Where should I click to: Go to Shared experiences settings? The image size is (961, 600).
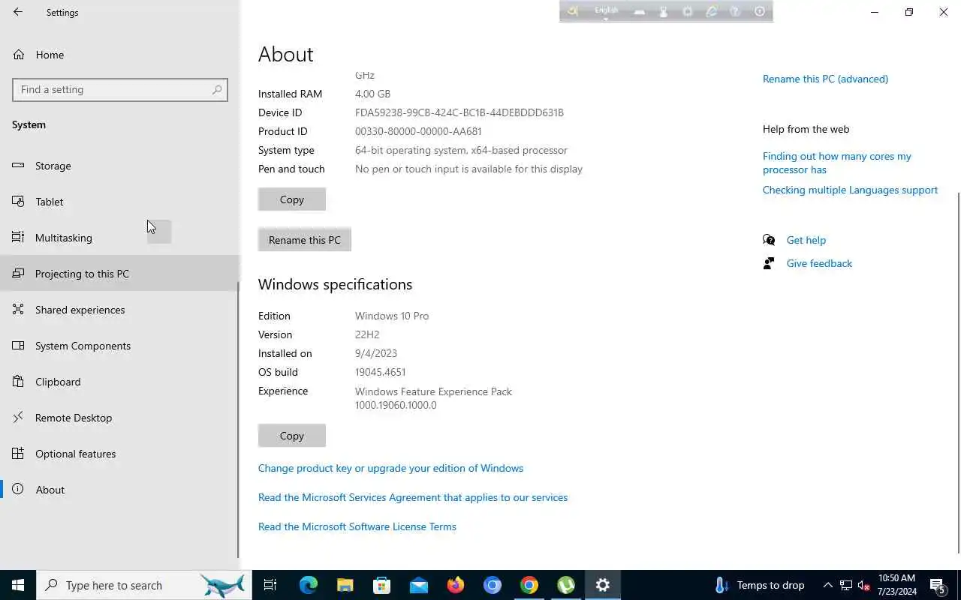pyautogui.click(x=119, y=310)
